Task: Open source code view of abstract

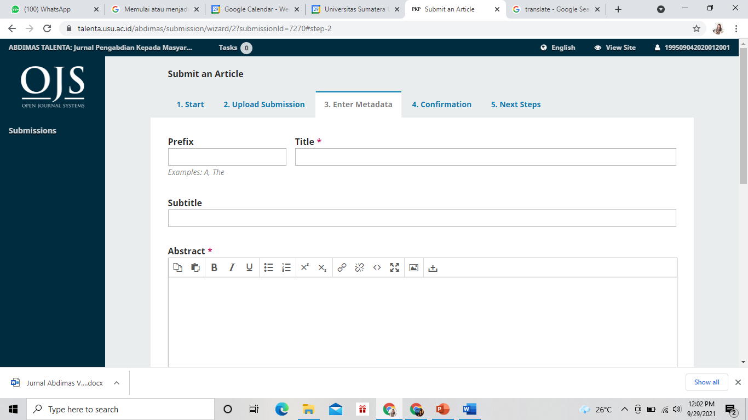Action: point(377,267)
